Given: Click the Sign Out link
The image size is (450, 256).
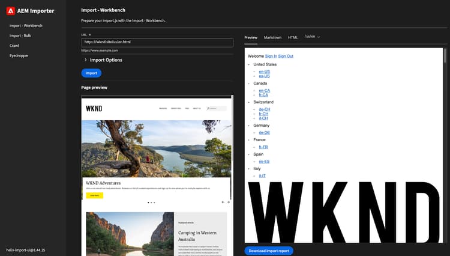Looking at the screenshot, I should click(x=286, y=56).
